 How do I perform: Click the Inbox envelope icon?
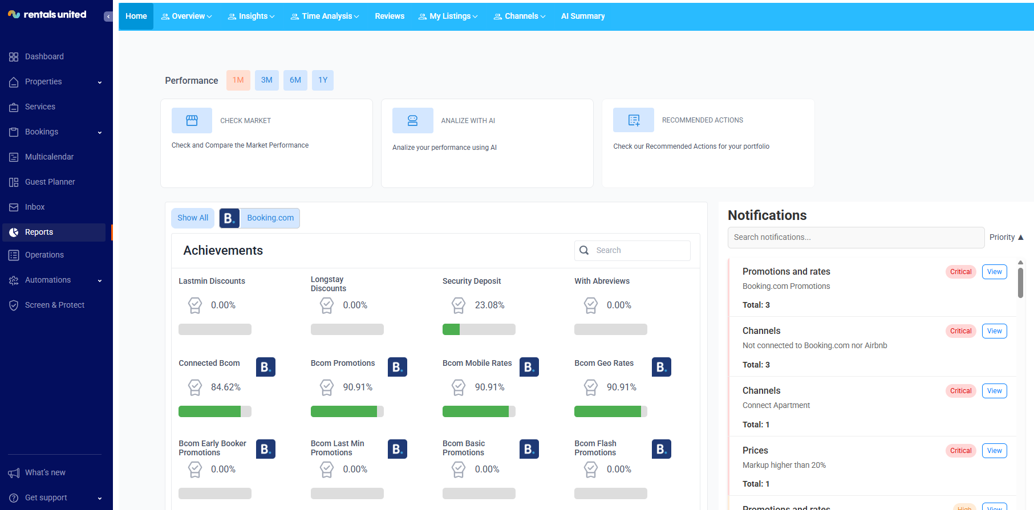click(x=14, y=207)
